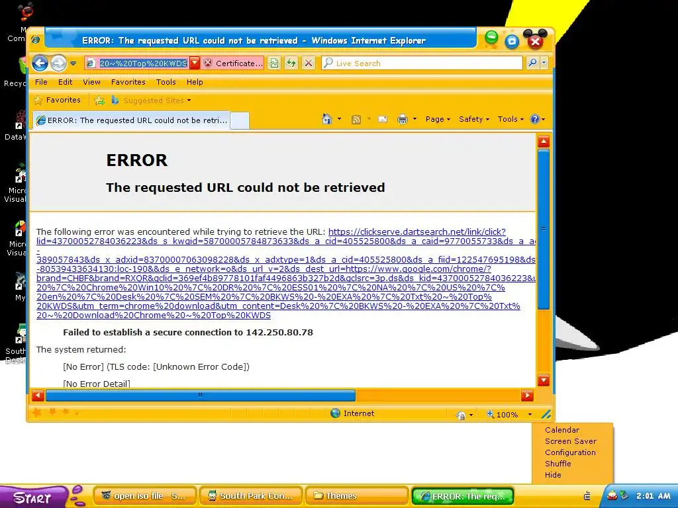Open the Page command menu

pyautogui.click(x=438, y=119)
